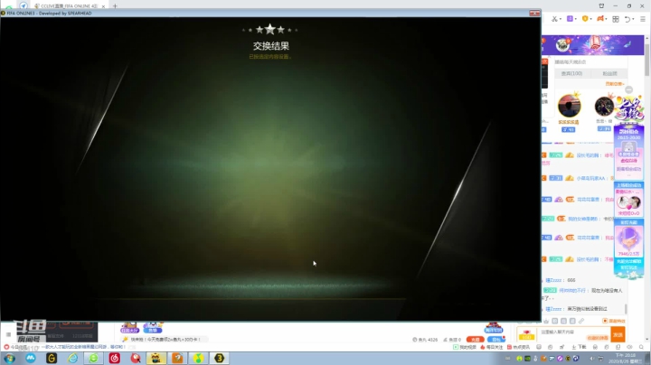Click chat message from user 666

[x=560, y=280]
